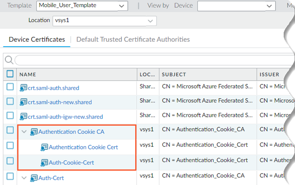Open the Template dropdown

pyautogui.click(x=82, y=6)
